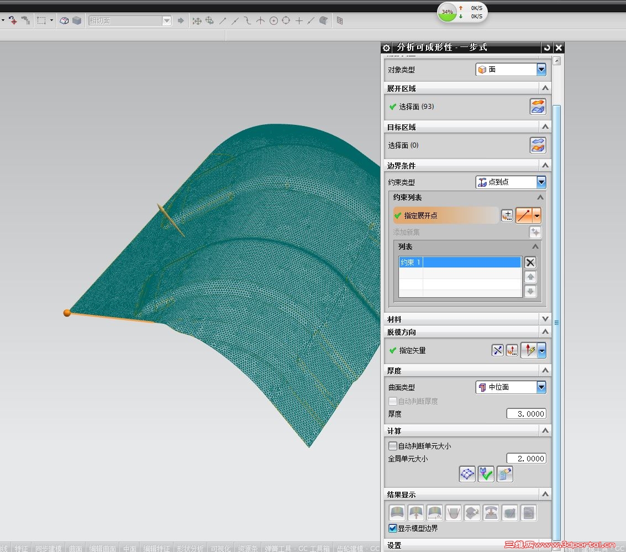The width and height of the screenshot is (626, 552).
Task: Open the 对象类型 dropdown showing 面
Action: tap(511, 70)
